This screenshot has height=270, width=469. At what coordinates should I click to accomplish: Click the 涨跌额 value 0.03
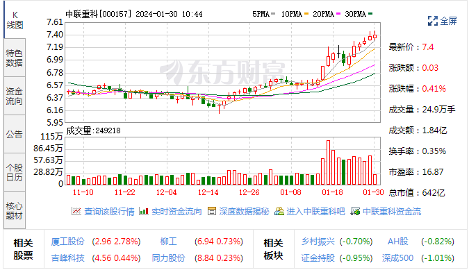coord(430,68)
